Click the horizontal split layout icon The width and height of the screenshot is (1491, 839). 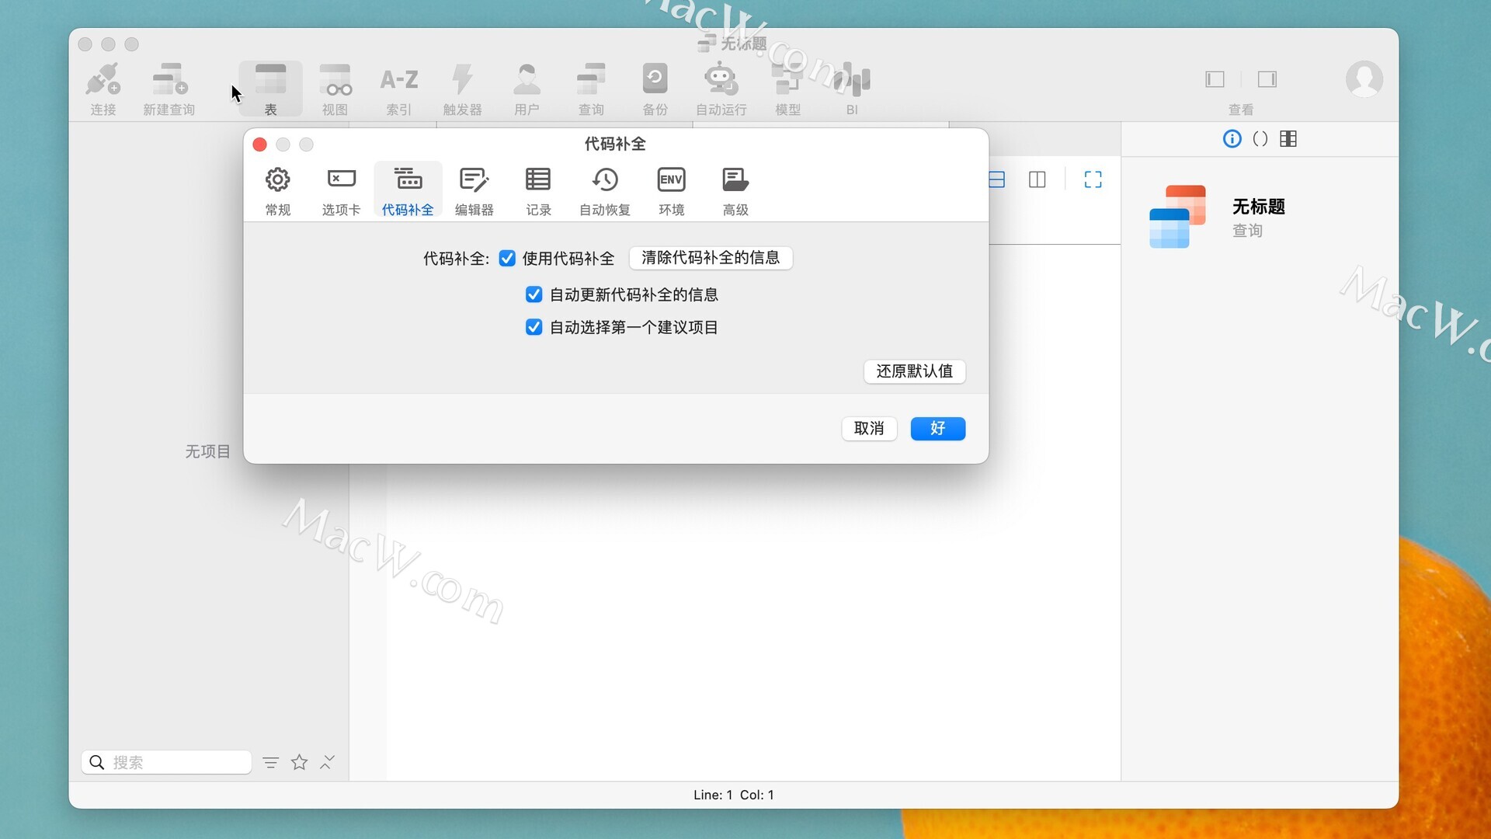point(997,180)
